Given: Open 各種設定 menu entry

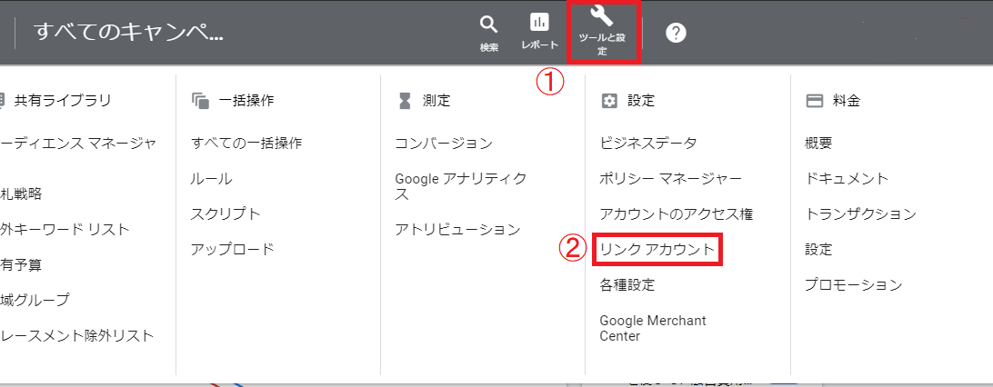Looking at the screenshot, I should 627,285.
